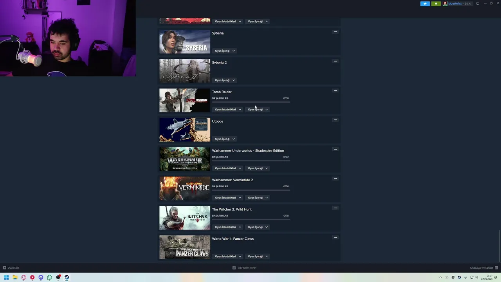Open the WhatsApp taskbar icon
Image resolution: width=501 pixels, height=282 pixels.
click(49, 277)
